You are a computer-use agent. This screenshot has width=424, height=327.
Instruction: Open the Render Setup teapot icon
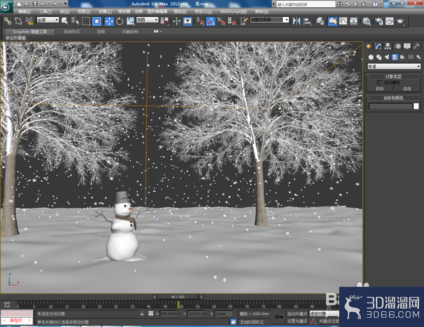379,21
